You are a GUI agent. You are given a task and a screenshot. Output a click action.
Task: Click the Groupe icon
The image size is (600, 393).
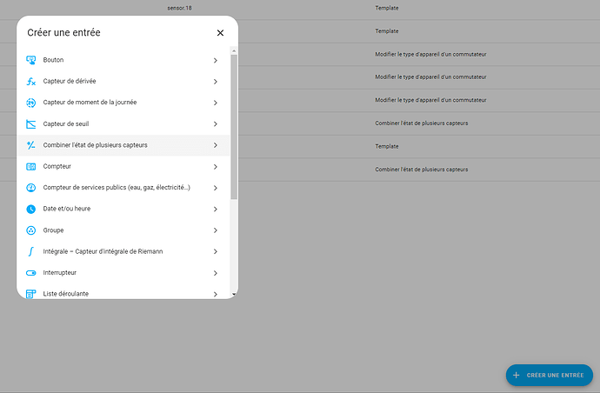(x=31, y=230)
